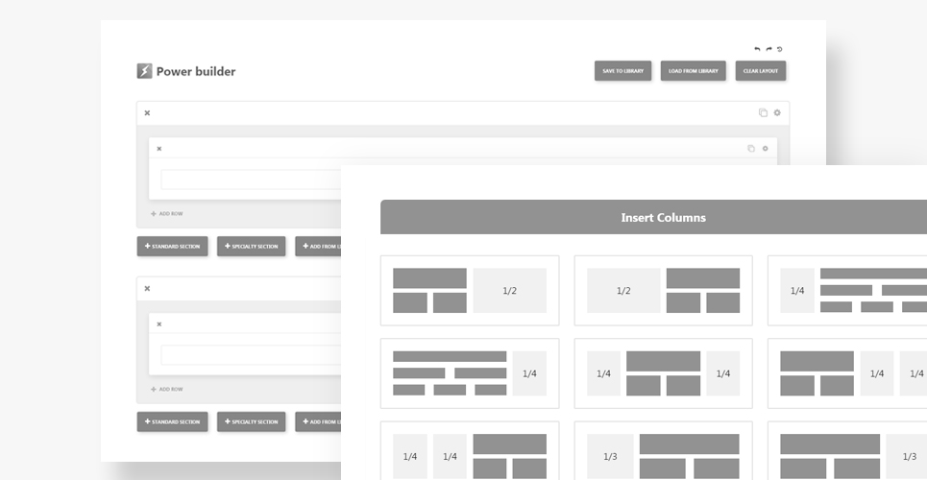Image resolution: width=927 pixels, height=480 pixels.
Task: Click the undo arrow icon
Action: (757, 49)
